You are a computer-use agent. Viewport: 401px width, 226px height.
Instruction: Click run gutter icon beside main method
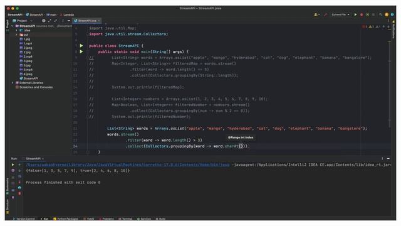(x=81, y=51)
